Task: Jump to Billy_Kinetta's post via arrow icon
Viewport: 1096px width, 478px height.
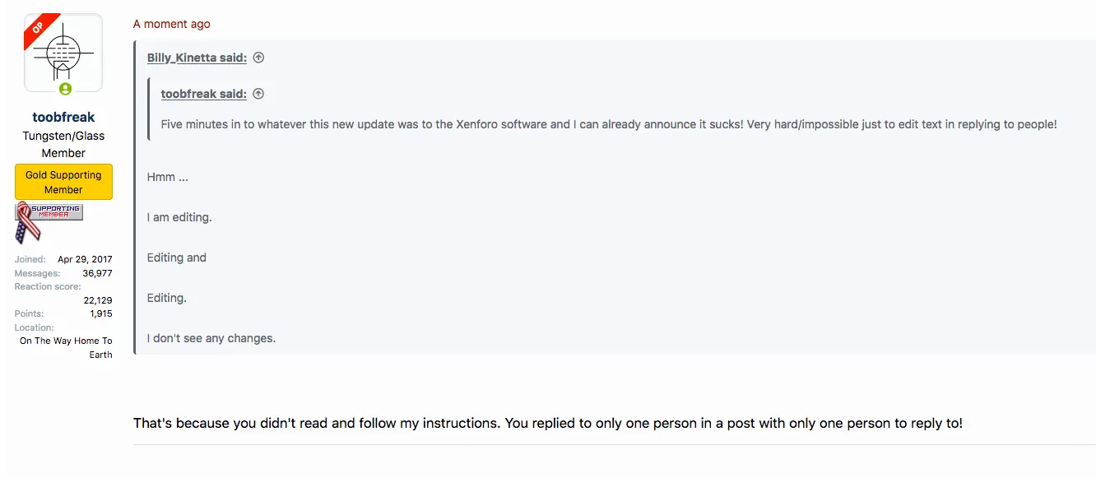Action: (x=258, y=58)
